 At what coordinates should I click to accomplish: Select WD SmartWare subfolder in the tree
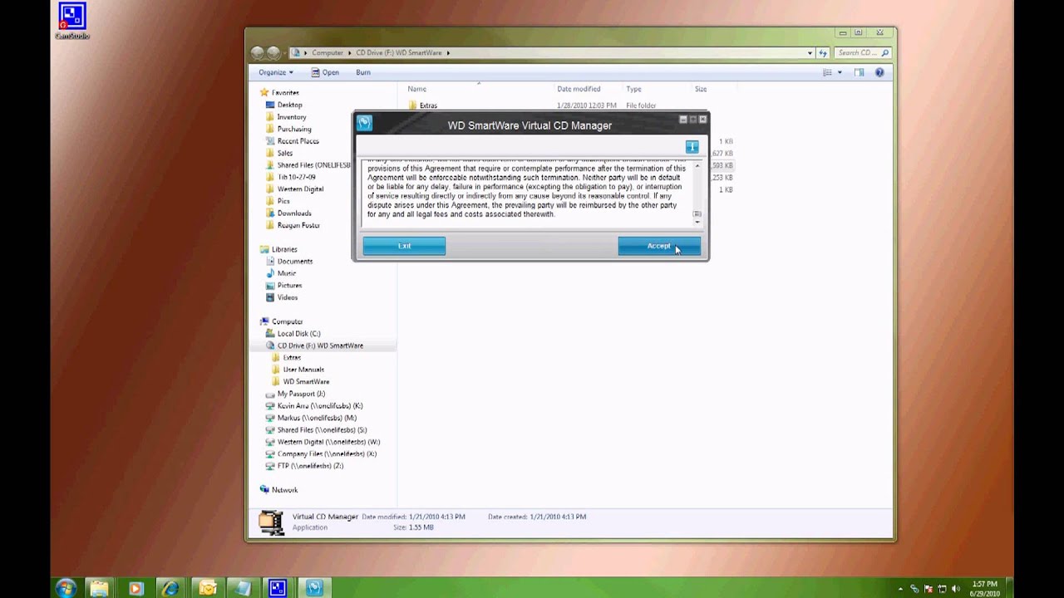click(306, 381)
